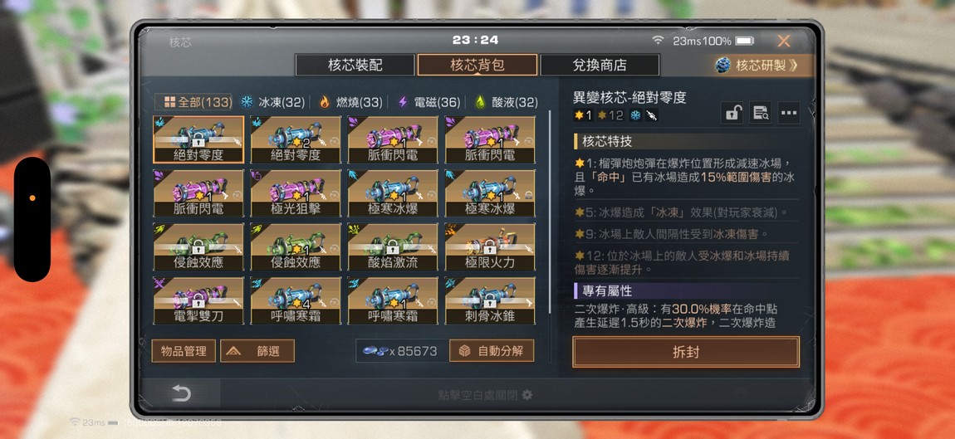Screen dimensions: 955x439
Task: Open the core detail search icon
Action: coord(760,113)
